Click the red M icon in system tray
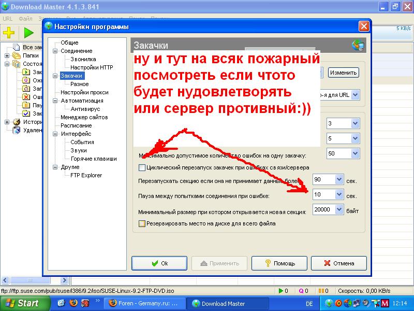 point(385,303)
